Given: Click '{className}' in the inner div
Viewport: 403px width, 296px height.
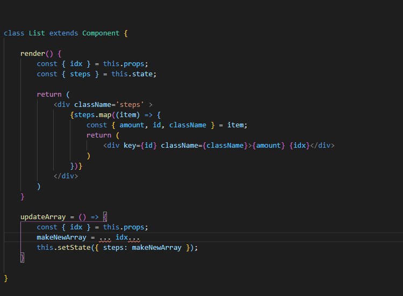Looking at the screenshot, I should [x=225, y=146].
